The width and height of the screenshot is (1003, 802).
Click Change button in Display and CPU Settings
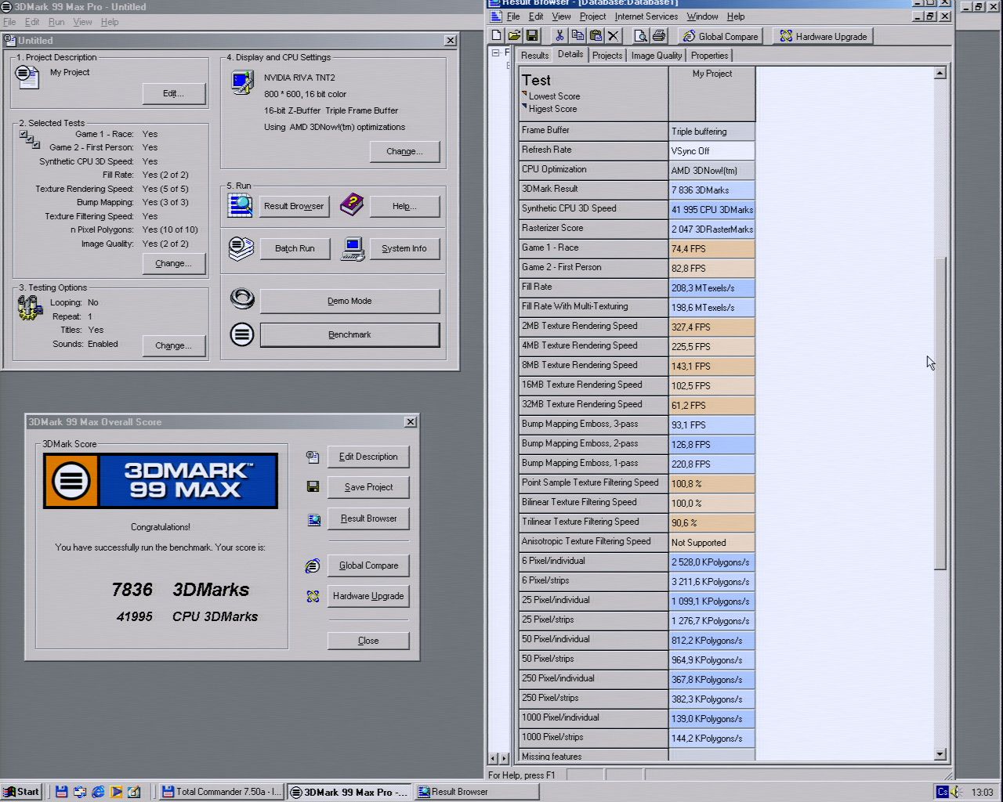point(404,151)
